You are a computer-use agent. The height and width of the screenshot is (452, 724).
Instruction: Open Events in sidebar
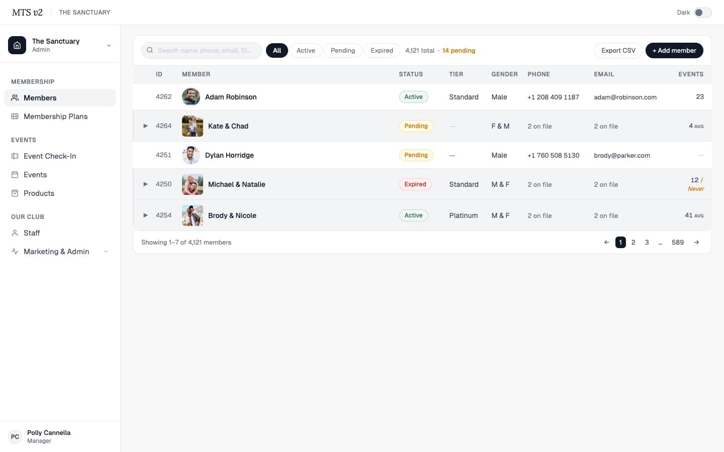[x=60, y=175]
